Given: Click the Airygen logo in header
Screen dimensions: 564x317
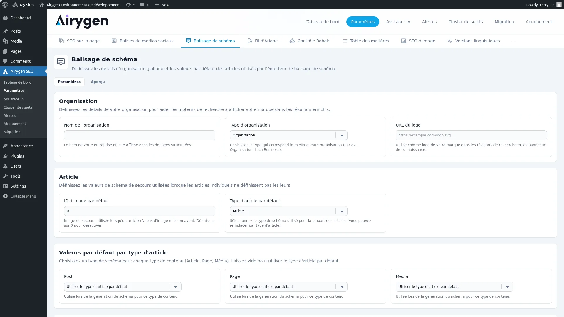Looking at the screenshot, I should (82, 22).
